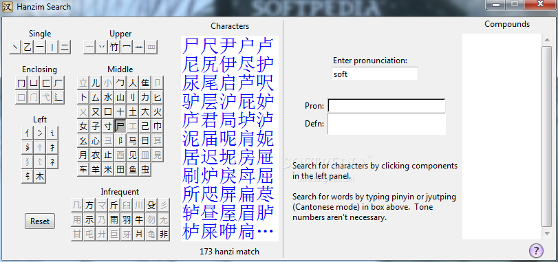The height and width of the screenshot is (262, 558).
Task: Click the Reset button
Action: tap(40, 221)
